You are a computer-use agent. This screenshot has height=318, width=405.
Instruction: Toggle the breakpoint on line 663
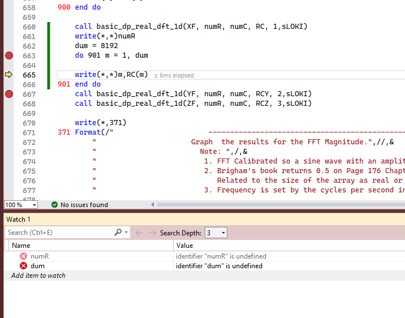(x=9, y=55)
